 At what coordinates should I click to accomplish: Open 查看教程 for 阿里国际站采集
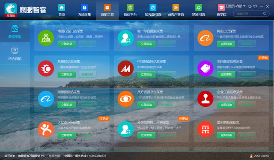pyautogui.click(x=87, y=105)
